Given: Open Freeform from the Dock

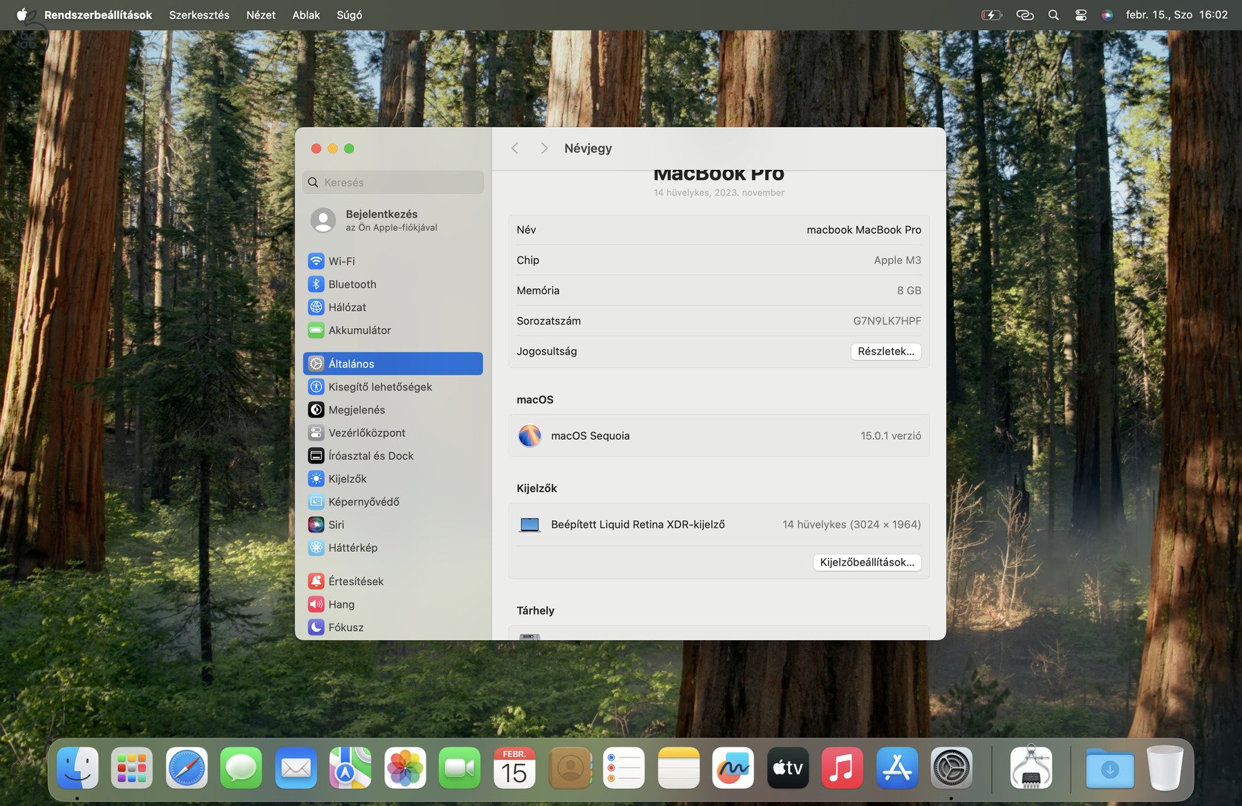Looking at the screenshot, I should 733,767.
